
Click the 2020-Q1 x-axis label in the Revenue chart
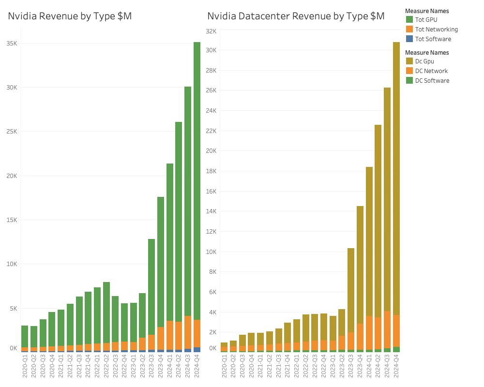point(25,366)
